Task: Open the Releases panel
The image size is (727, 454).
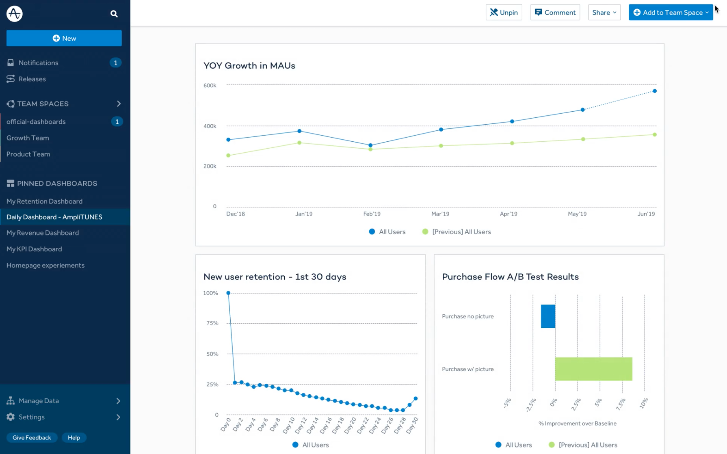Action: (32, 79)
